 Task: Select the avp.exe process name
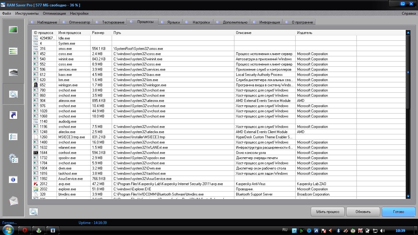64,184
